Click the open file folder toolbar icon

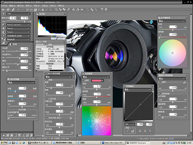3,9
